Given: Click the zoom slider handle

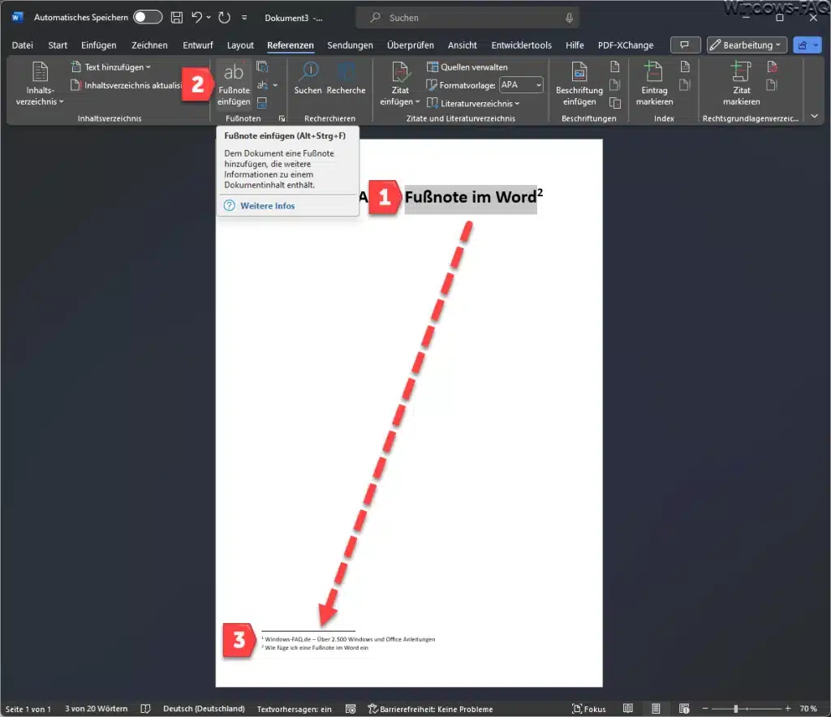Looking at the screenshot, I should pos(735,709).
